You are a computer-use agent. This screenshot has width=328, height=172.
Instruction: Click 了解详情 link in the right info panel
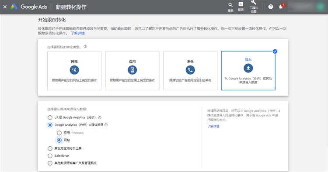coord(213,126)
